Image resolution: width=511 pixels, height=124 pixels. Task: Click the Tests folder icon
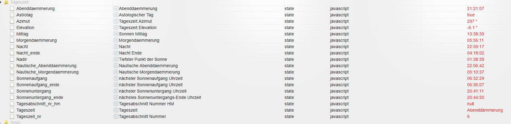coord(6,122)
